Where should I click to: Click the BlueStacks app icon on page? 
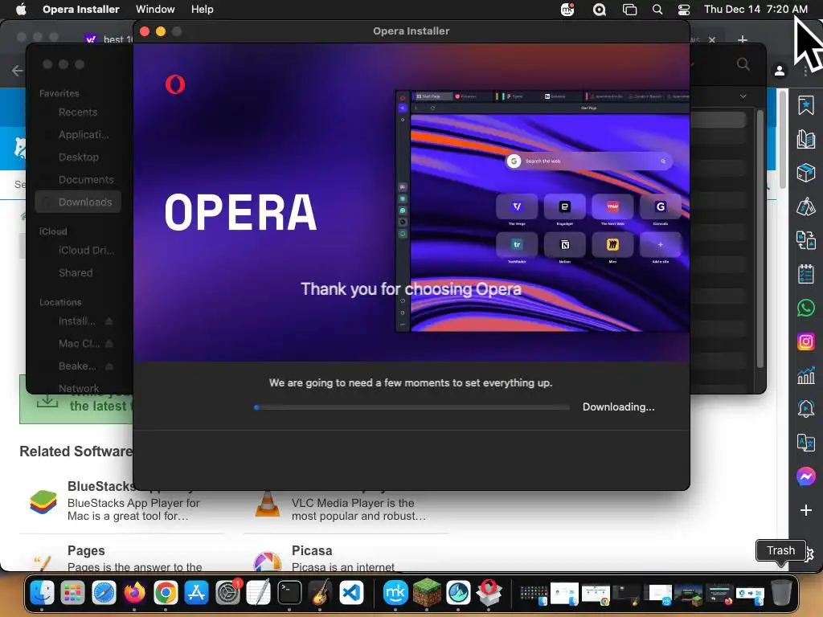click(43, 502)
